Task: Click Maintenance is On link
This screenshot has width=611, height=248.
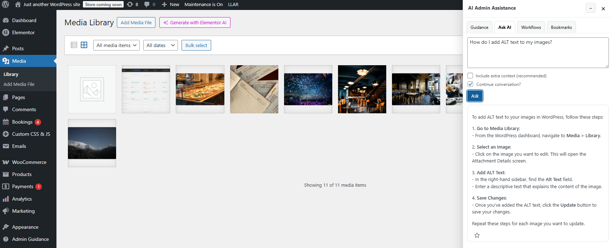Action: 204,4
